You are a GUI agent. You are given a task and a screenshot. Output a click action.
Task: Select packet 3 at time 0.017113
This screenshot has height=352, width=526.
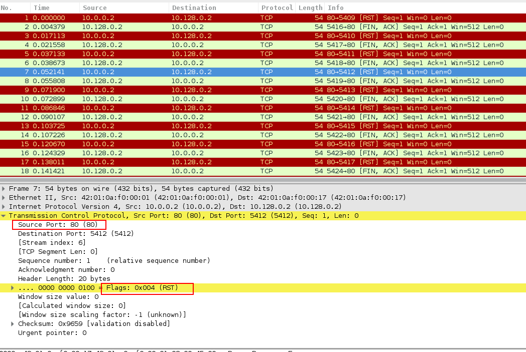[263, 36]
